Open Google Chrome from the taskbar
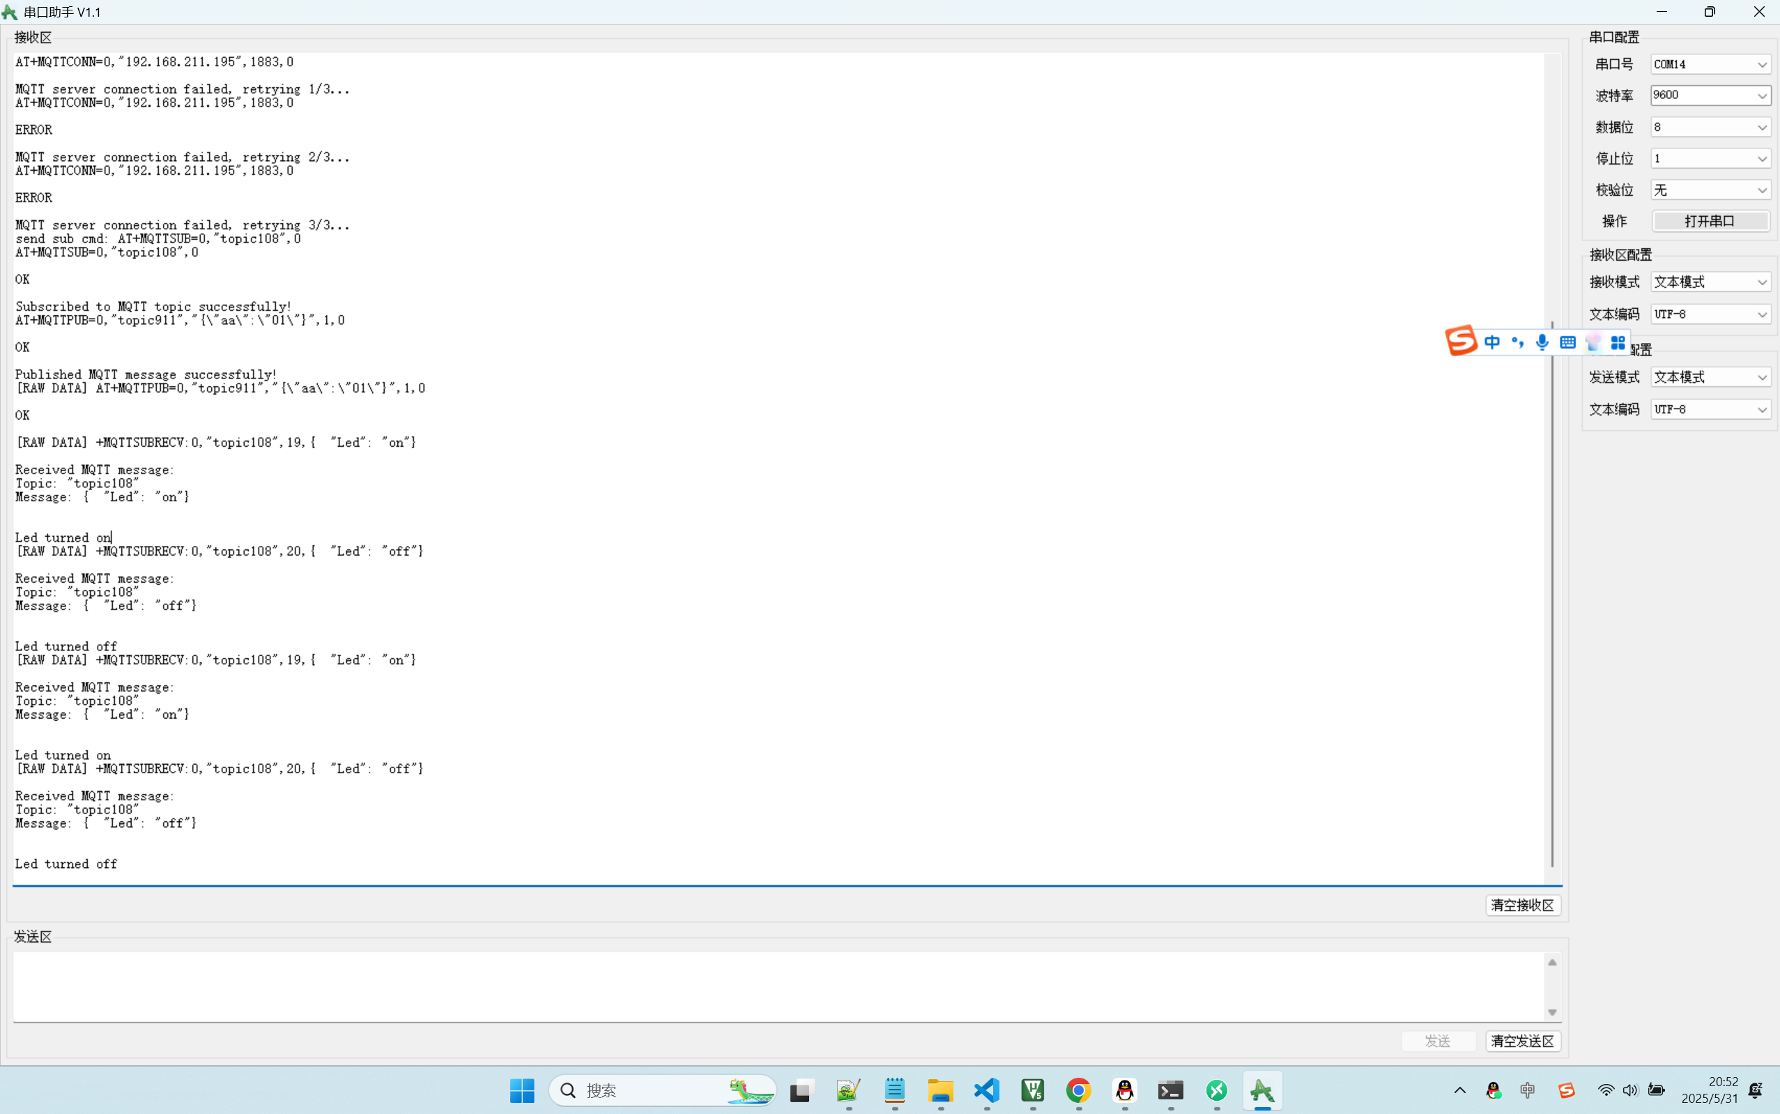1780x1114 pixels. (1079, 1090)
